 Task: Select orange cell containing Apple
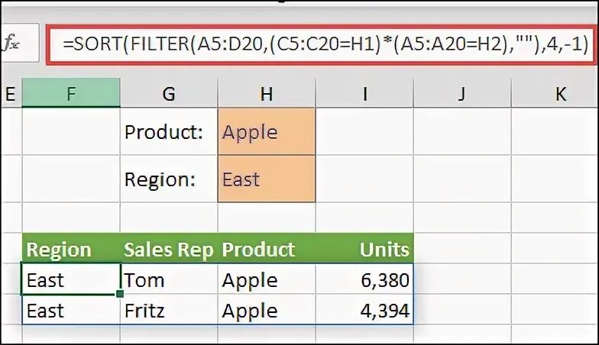pos(267,131)
